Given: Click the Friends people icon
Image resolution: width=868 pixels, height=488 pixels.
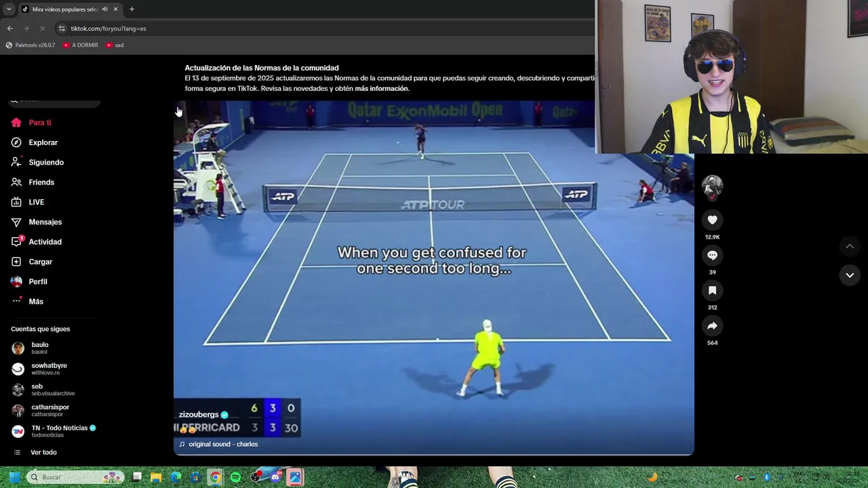Looking at the screenshot, I should pyautogui.click(x=16, y=182).
